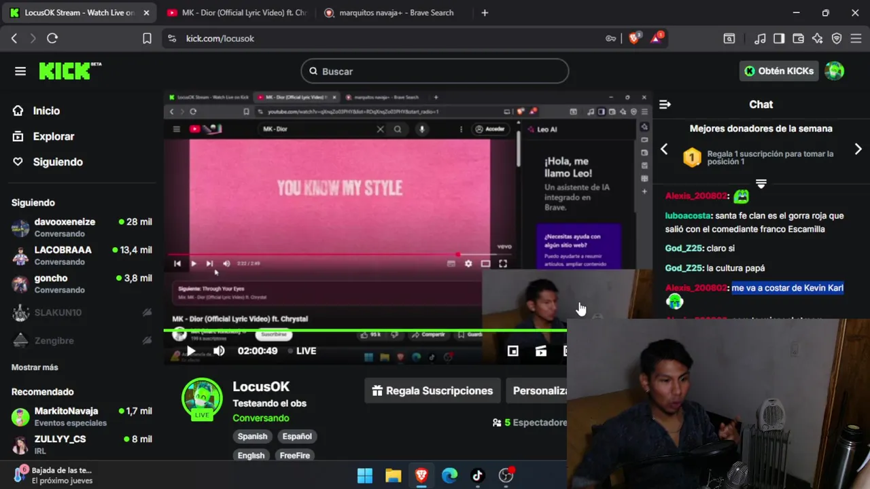View site information icon in address bar
870x489 pixels.
tap(171, 39)
